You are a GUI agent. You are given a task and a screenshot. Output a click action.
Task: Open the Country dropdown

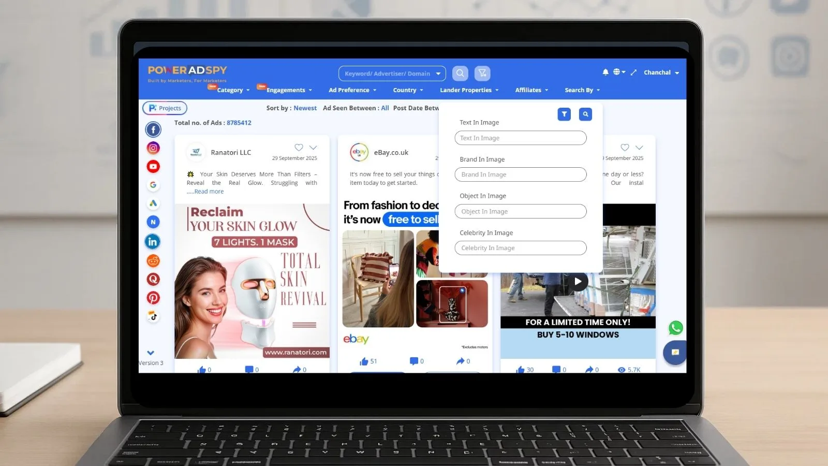point(408,90)
